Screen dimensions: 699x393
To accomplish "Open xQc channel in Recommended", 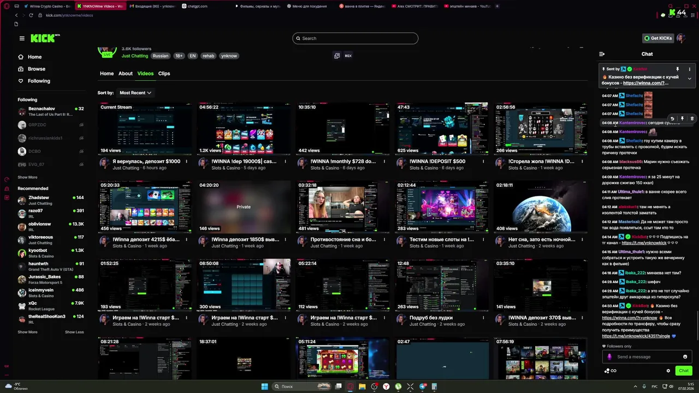I will (50, 306).
